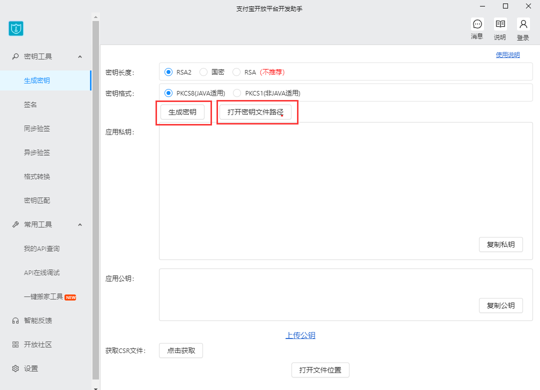Open the 生成密钥 sidebar item
This screenshot has width=540, height=390.
45,80
